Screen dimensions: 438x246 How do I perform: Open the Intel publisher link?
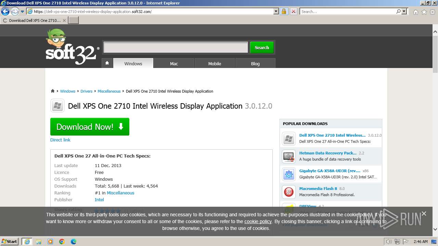point(99,200)
